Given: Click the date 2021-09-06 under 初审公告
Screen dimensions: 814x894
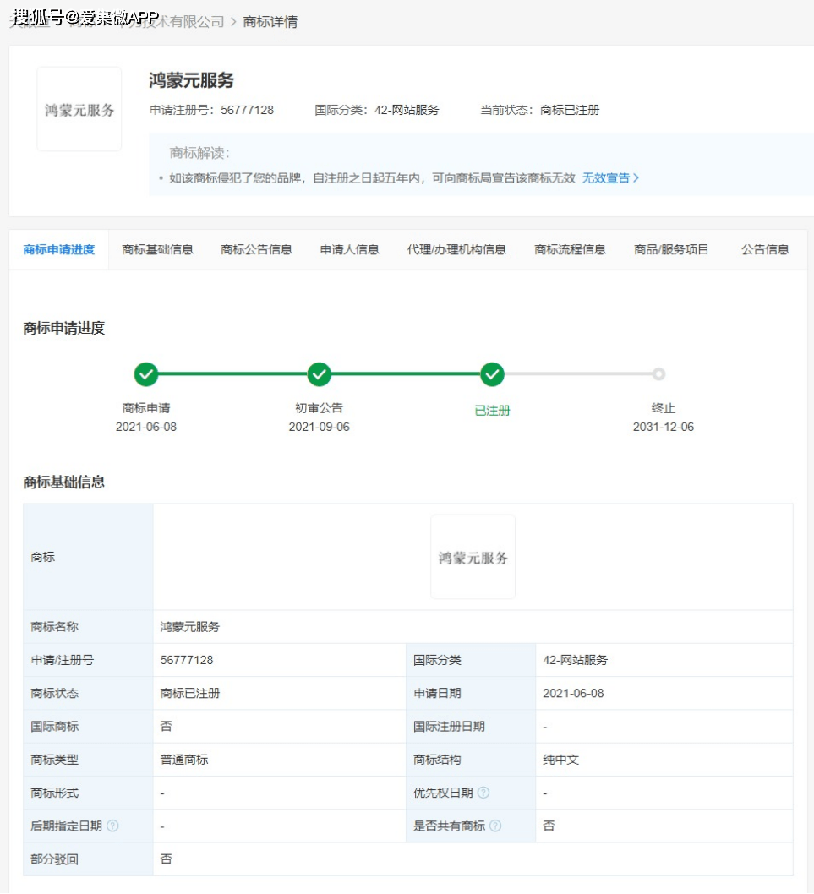Looking at the screenshot, I should tap(319, 427).
